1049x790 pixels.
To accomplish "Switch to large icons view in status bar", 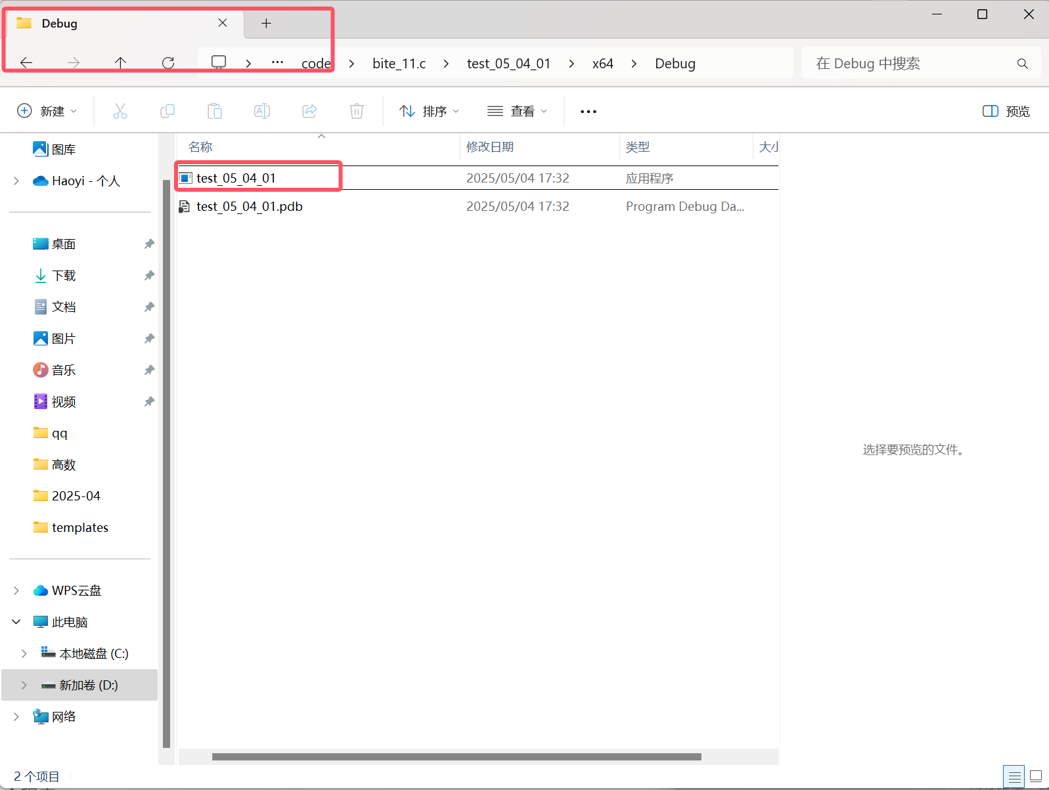I will pyautogui.click(x=1036, y=777).
